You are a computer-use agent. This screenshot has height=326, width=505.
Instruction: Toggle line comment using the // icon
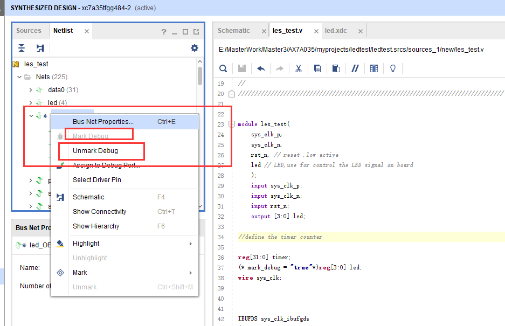(355, 68)
